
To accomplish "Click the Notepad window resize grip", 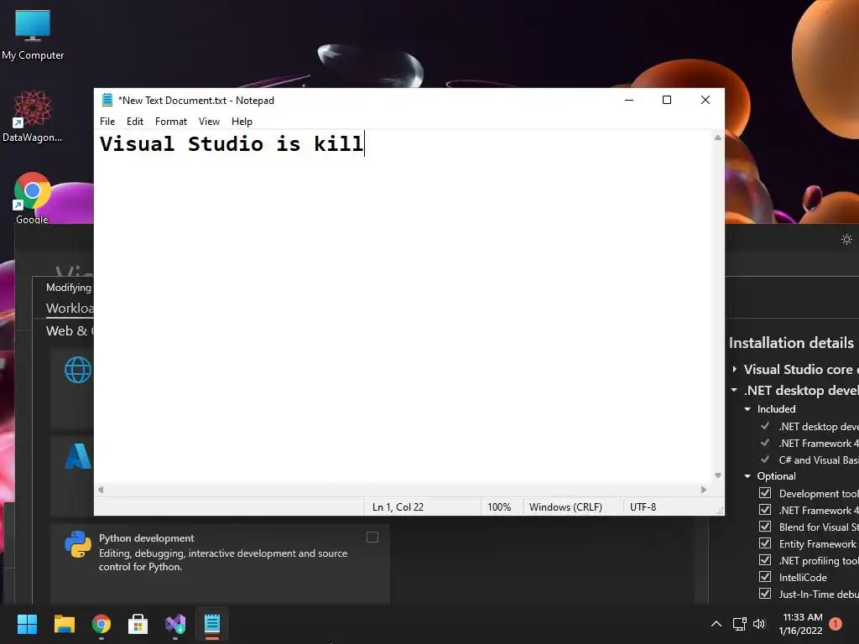I will tap(720, 511).
